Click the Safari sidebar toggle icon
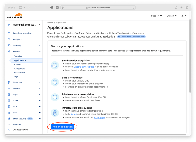This screenshot has width=196, height=142. tap(20, 8)
